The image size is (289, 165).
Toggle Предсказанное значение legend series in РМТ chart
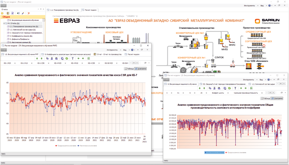click(66, 146)
